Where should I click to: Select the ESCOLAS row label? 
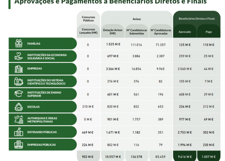coord(34,107)
